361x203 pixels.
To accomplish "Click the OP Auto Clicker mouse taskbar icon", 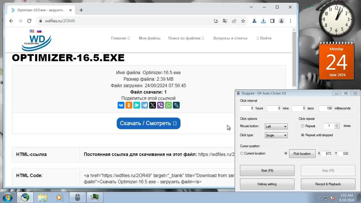I will 78,197.
